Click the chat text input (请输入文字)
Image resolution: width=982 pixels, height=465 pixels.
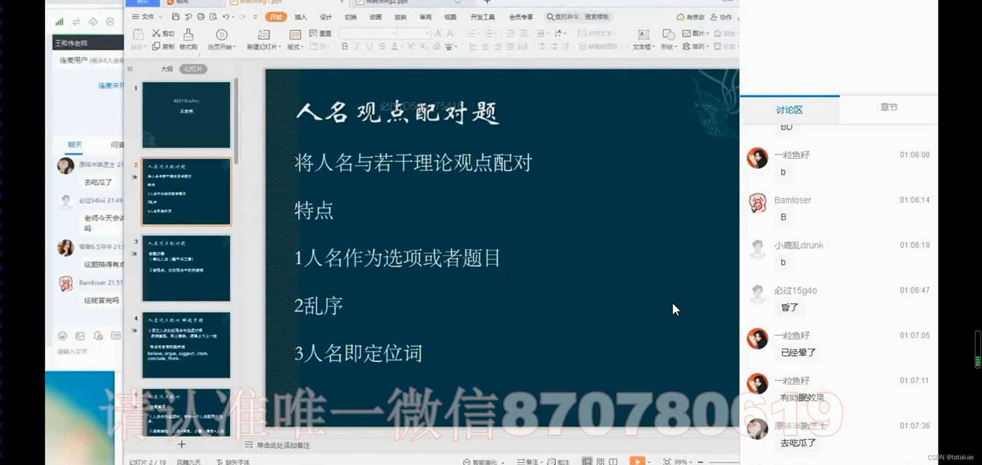(x=72, y=352)
